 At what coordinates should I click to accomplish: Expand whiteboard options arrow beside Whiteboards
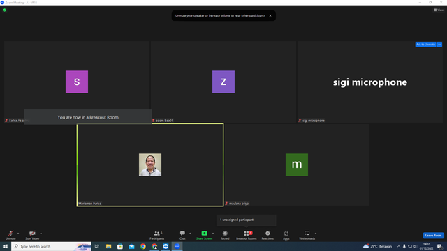coord(316,234)
